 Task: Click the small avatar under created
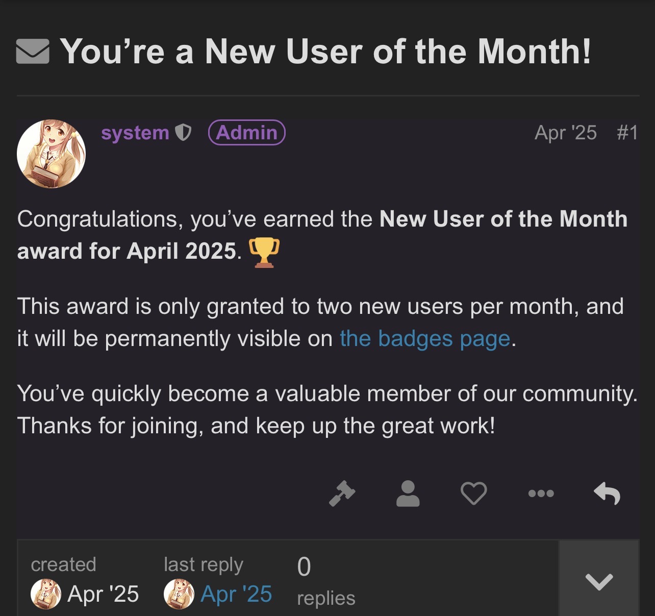coord(46,594)
